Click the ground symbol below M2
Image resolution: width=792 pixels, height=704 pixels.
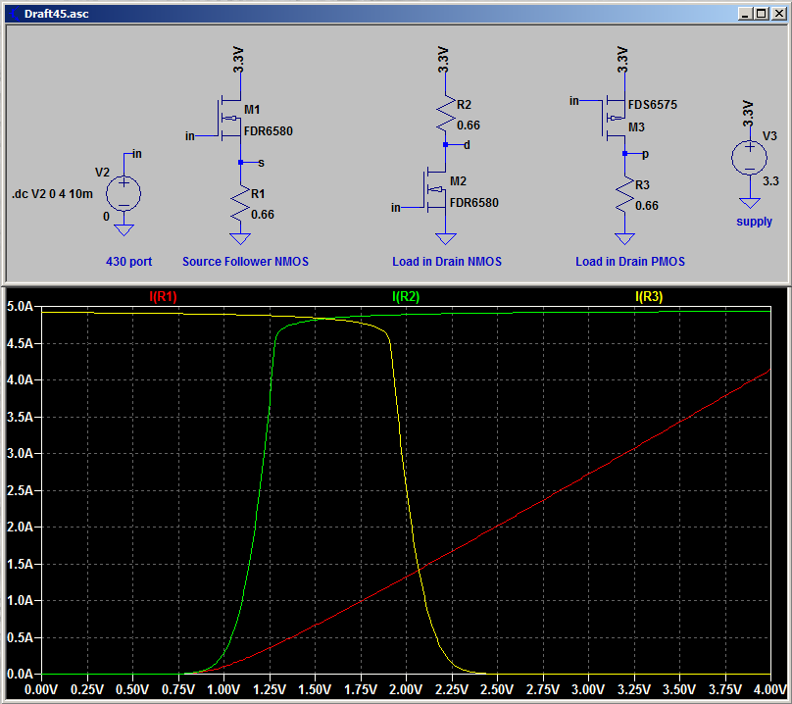pyautogui.click(x=445, y=238)
